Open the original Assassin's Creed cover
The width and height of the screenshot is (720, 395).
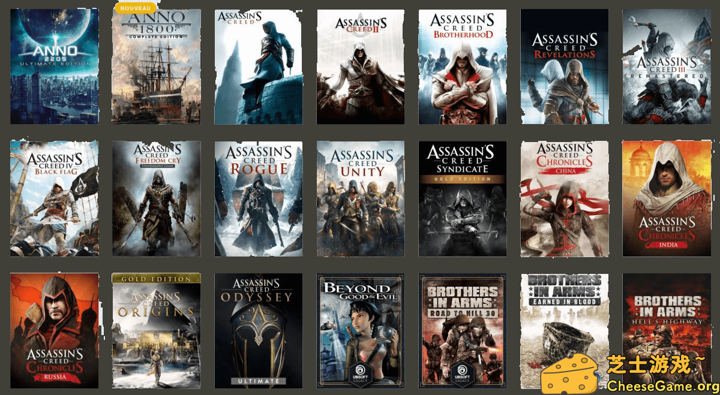coord(259,67)
